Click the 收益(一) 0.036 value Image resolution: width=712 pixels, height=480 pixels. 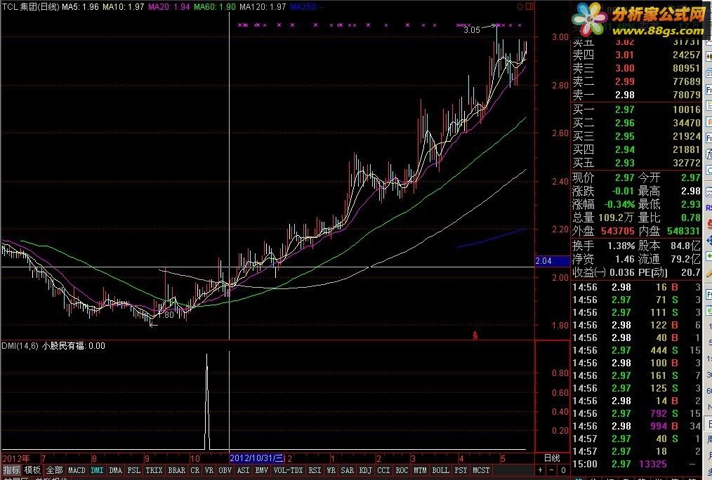(622, 272)
